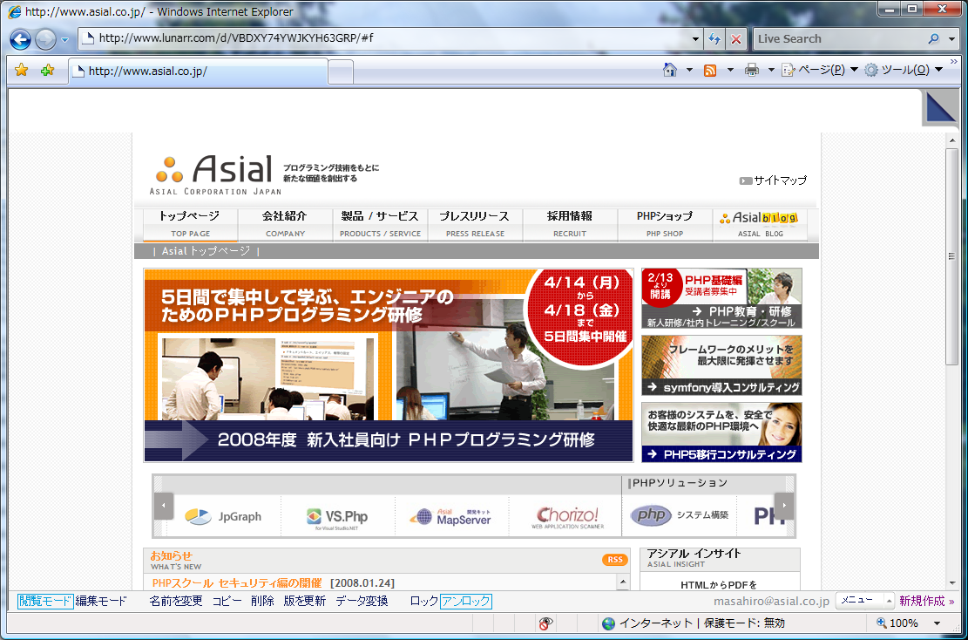Open the 会社紹介 COMPANY navigation tab
The height and width of the screenshot is (640, 968).
[285, 223]
